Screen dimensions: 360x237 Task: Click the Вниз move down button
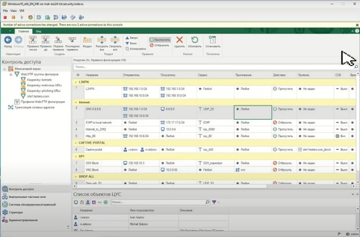pos(131,43)
